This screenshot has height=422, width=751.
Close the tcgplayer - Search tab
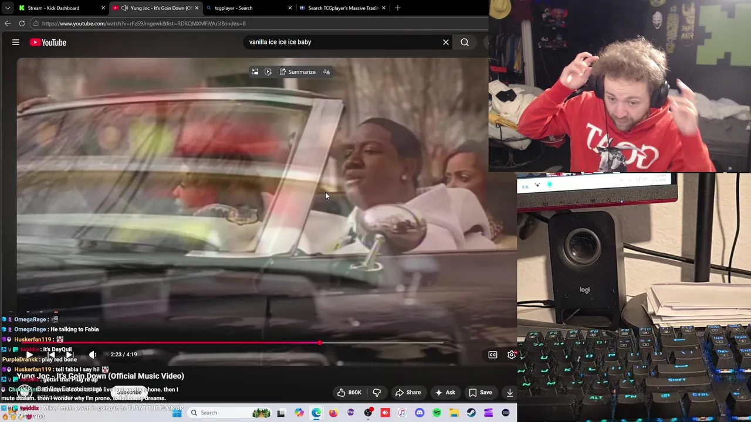[x=290, y=8]
